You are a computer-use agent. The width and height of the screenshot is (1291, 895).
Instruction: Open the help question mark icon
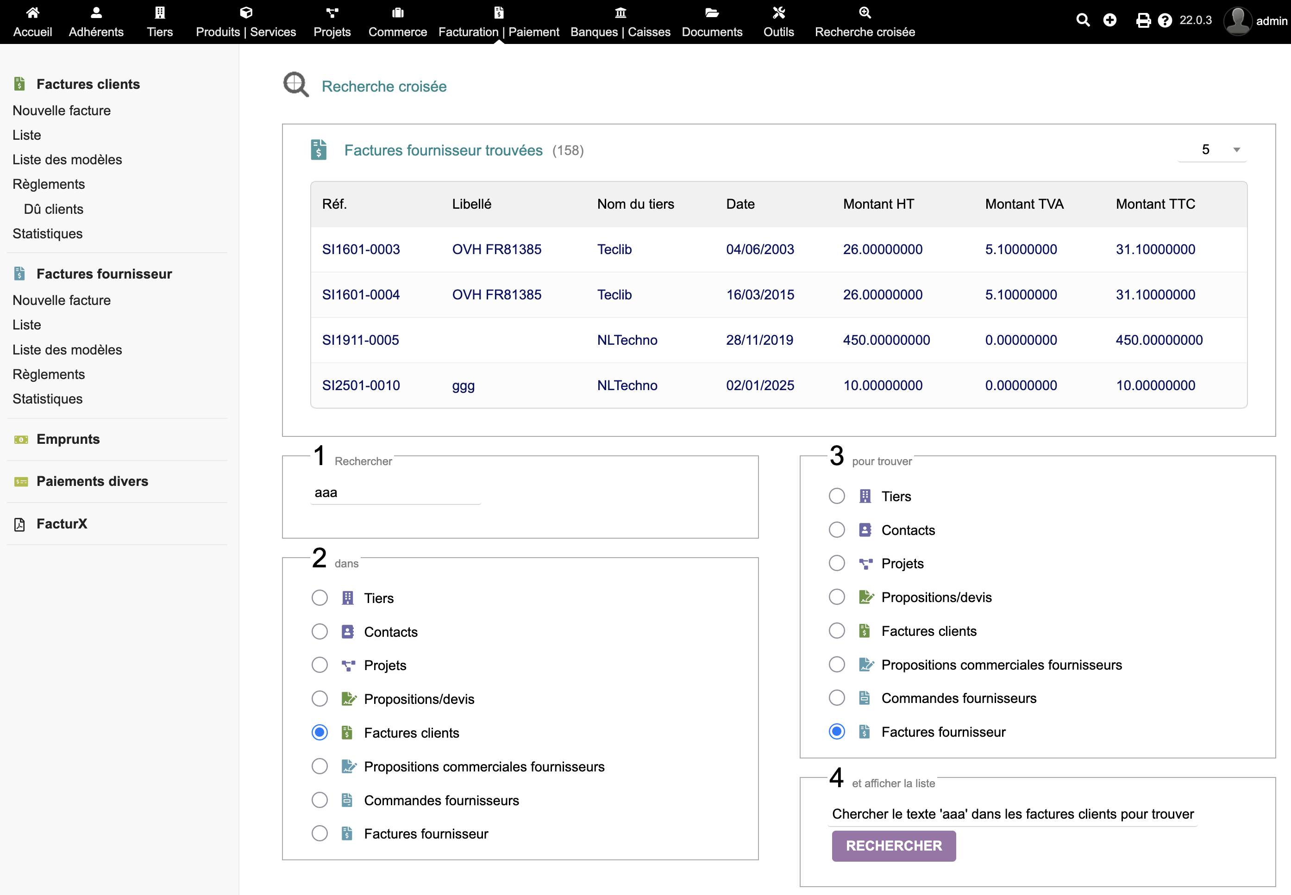pyautogui.click(x=1165, y=21)
